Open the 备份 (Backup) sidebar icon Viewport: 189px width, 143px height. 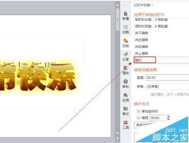tap(125, 111)
